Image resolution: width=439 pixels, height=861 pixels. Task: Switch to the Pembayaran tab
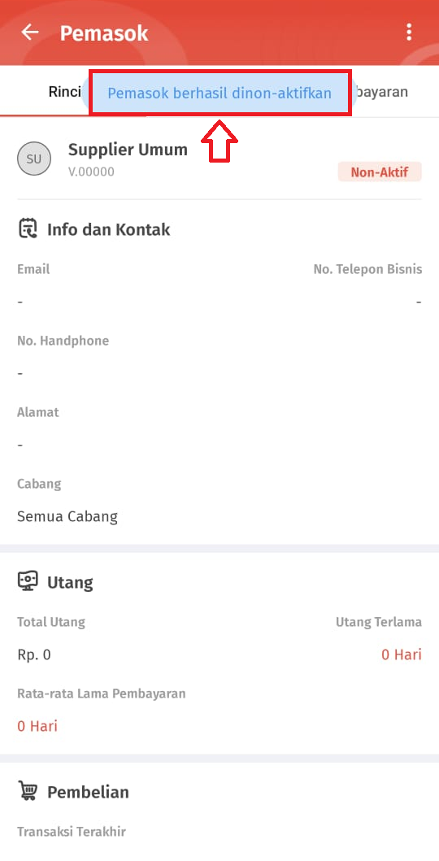[380, 92]
